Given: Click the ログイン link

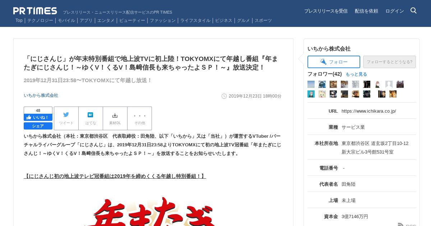Looking at the screenshot, I should 395,11.
